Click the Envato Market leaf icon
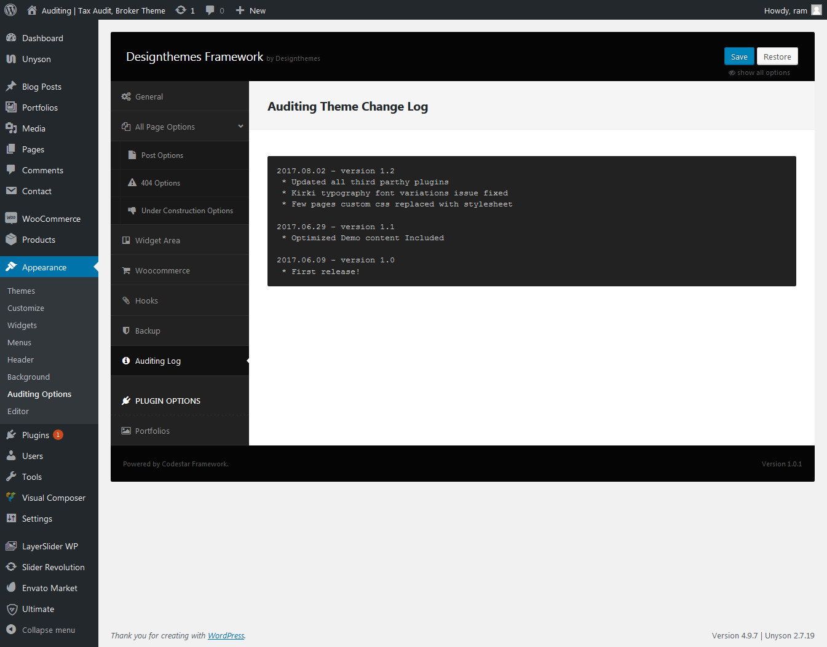The image size is (827, 647). point(11,587)
